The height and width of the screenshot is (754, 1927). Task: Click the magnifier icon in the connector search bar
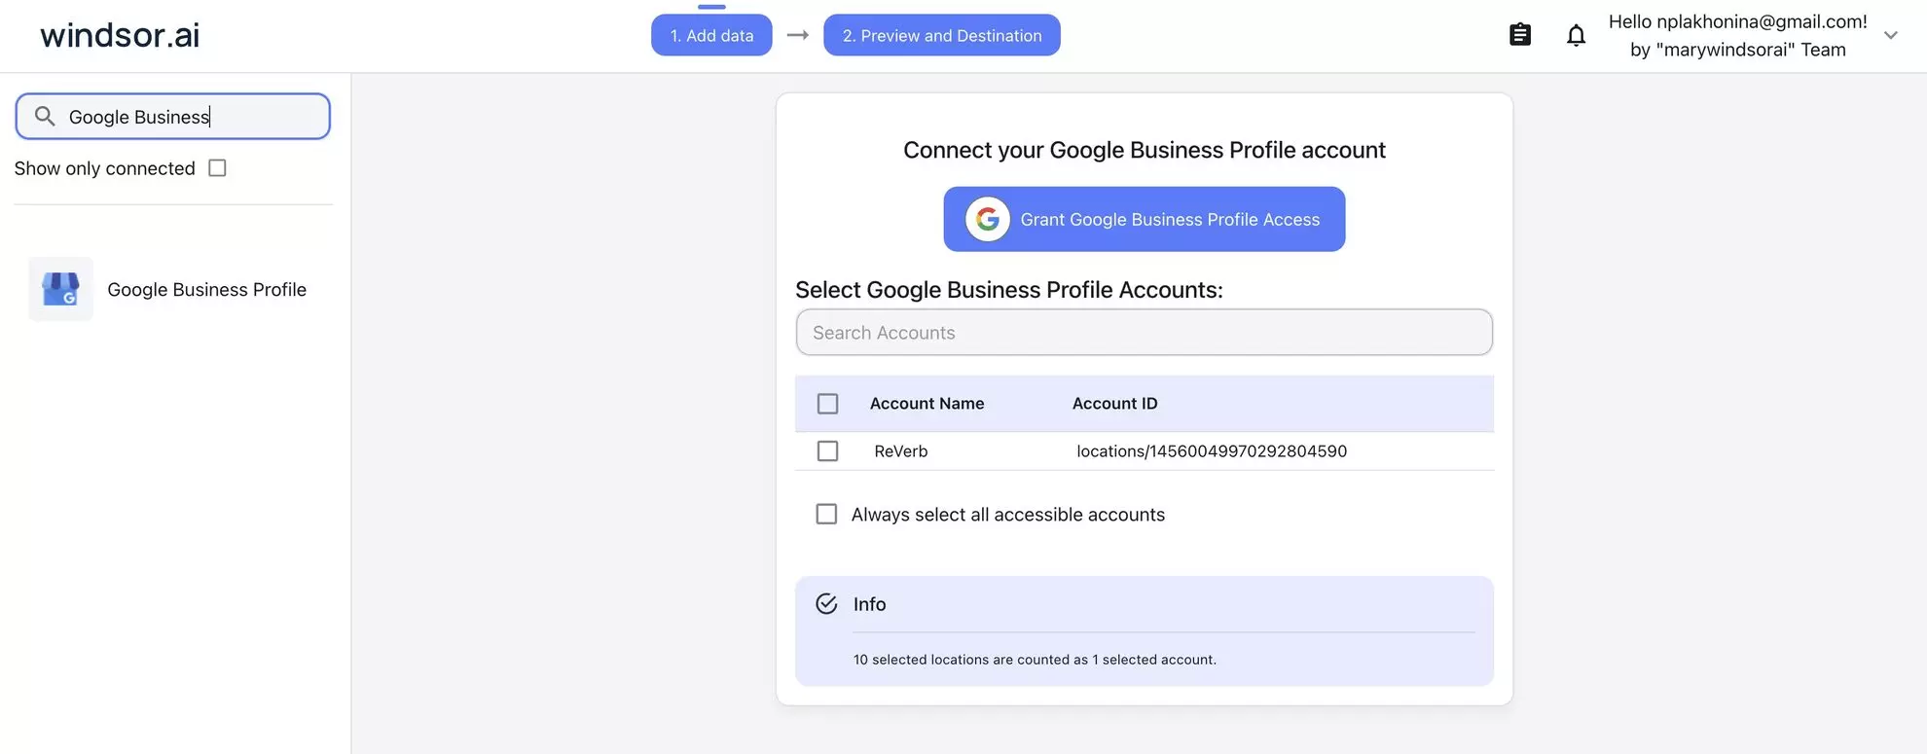pyautogui.click(x=44, y=116)
